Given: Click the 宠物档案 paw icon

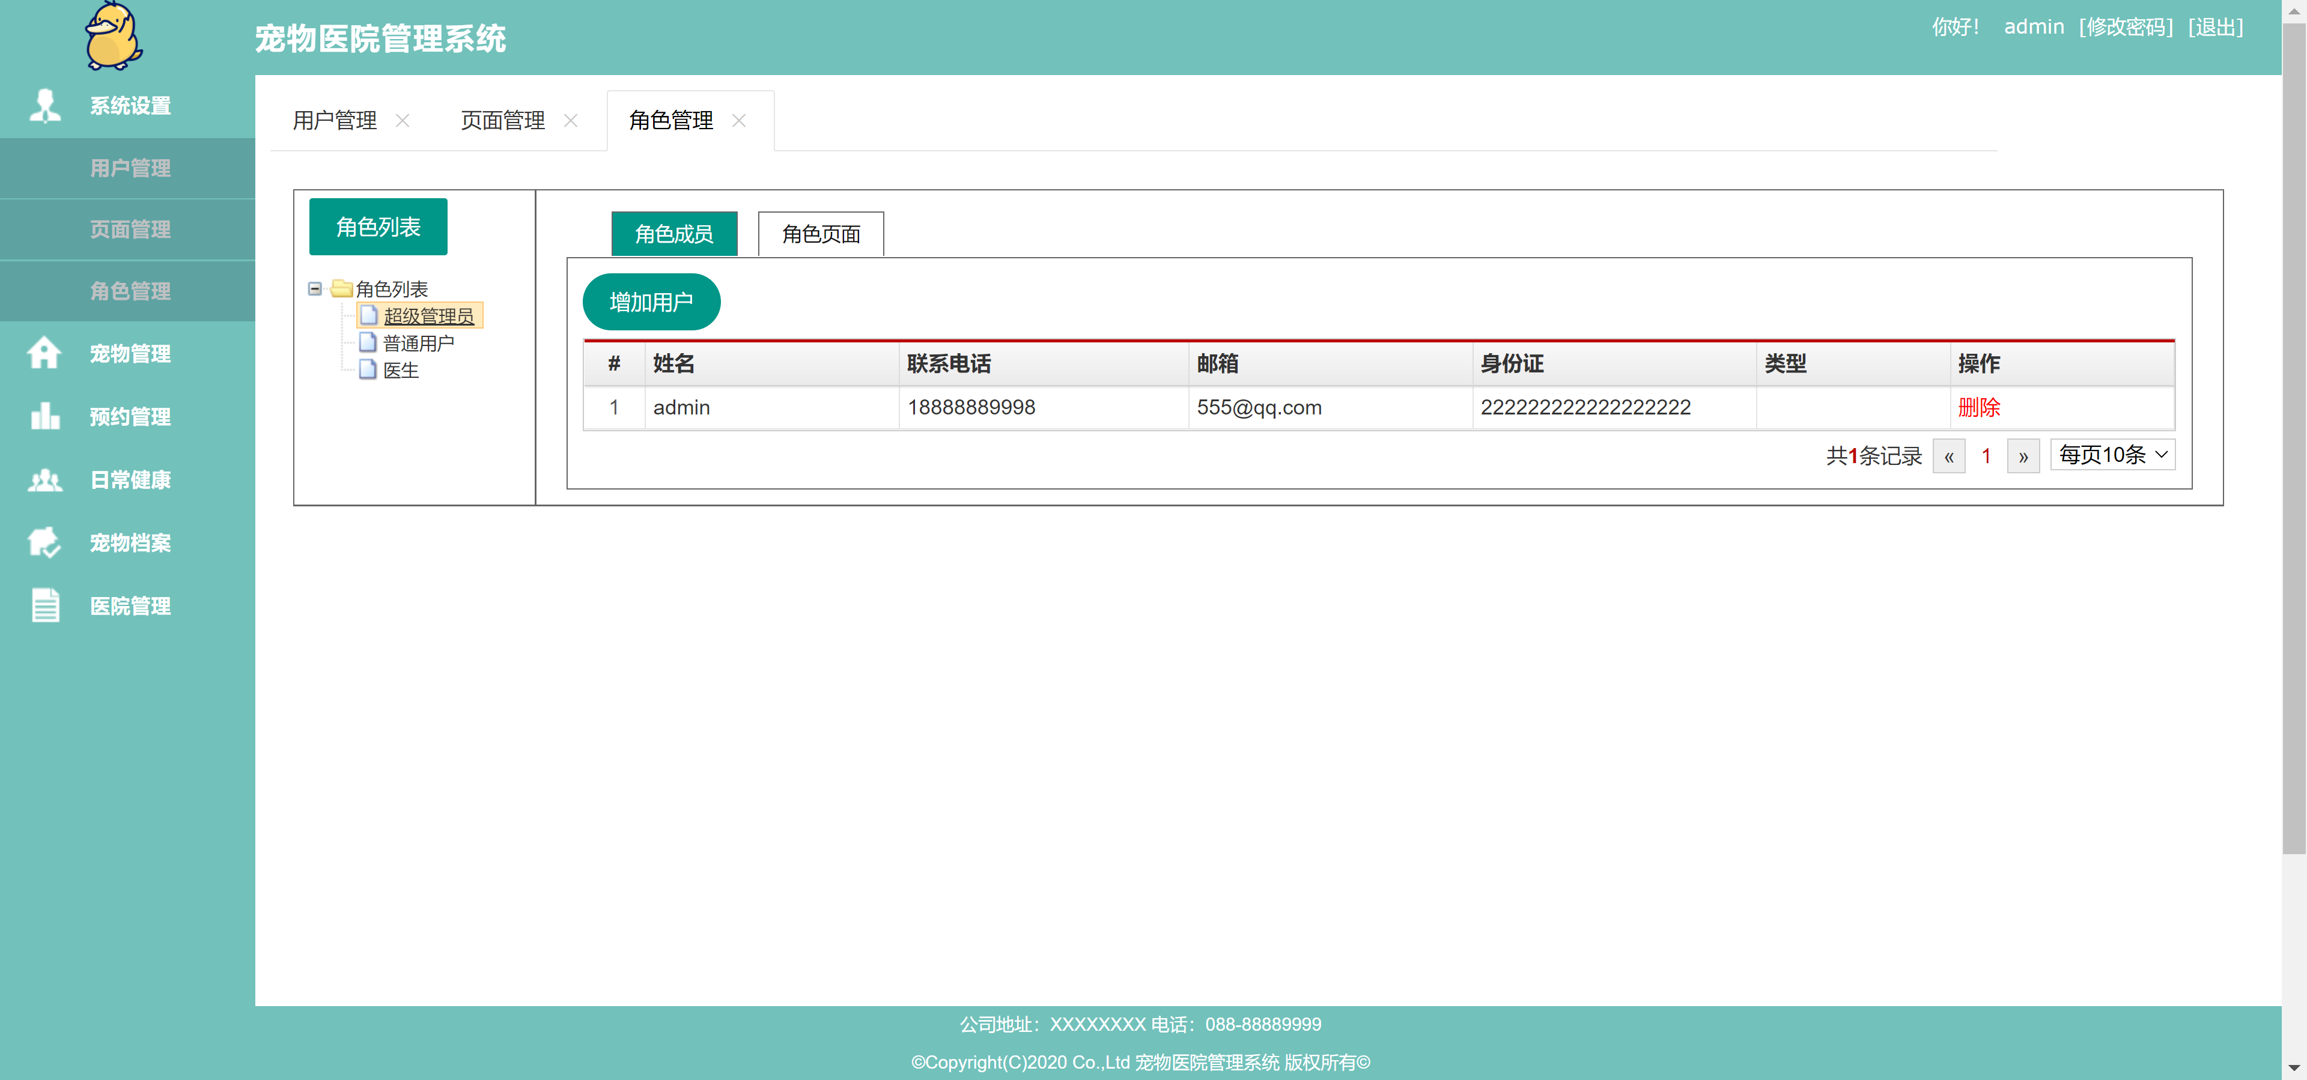Looking at the screenshot, I should point(44,542).
